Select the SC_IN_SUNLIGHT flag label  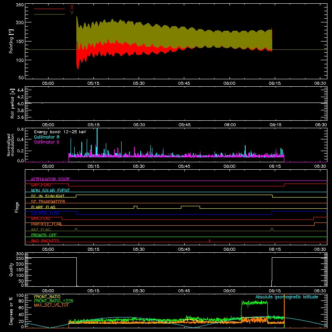click(48, 196)
